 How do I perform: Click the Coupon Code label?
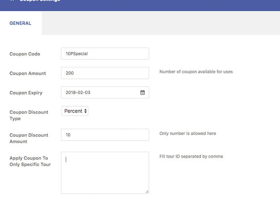click(25, 54)
